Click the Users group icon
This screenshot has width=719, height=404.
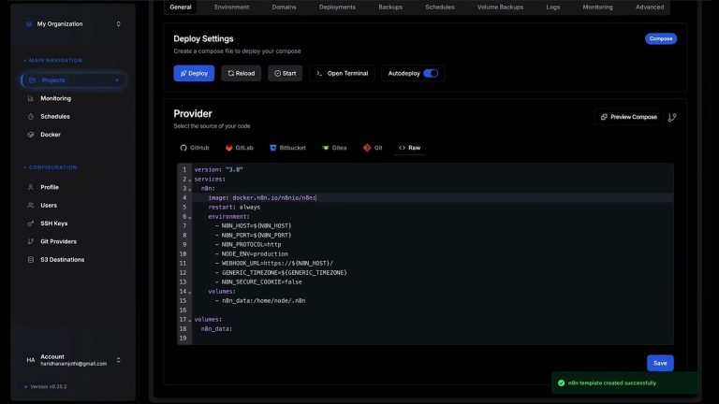click(31, 205)
